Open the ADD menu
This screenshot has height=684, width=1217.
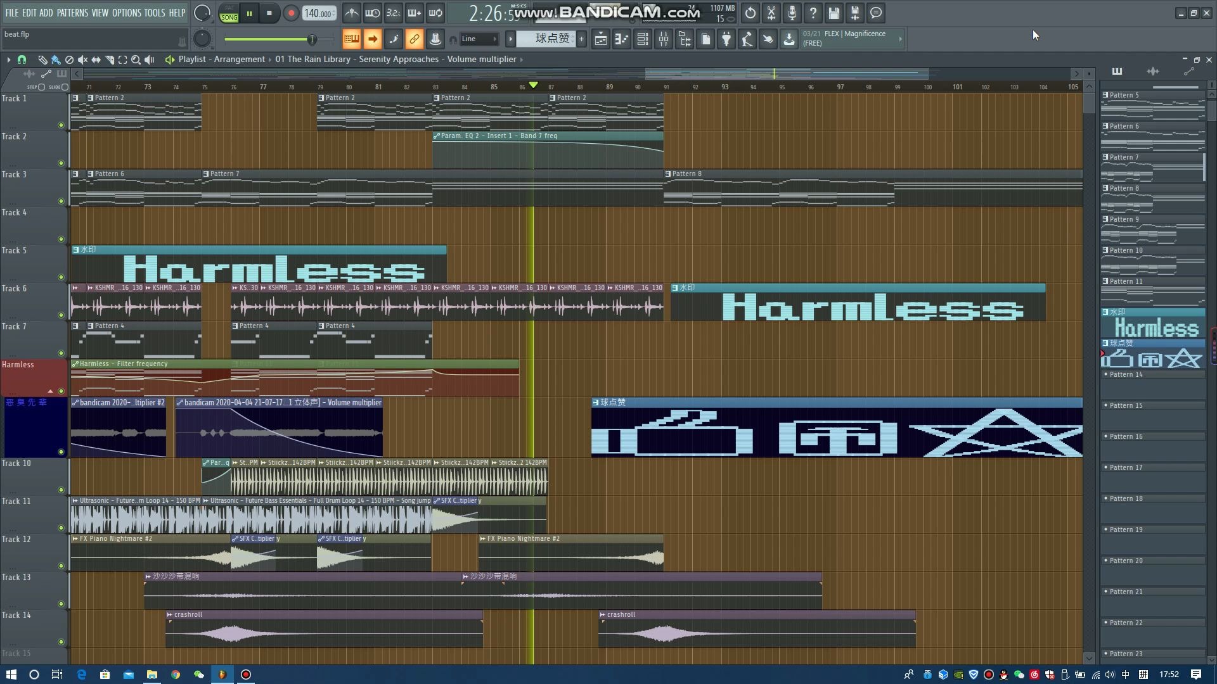(46, 13)
